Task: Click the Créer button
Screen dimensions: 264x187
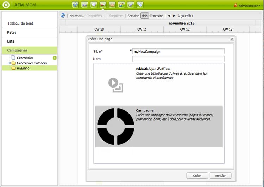Action: pyautogui.click(x=197, y=176)
